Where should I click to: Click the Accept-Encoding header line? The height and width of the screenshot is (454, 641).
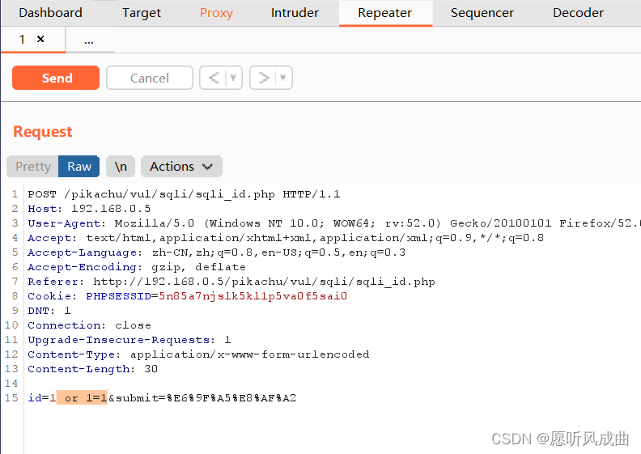[x=137, y=267]
